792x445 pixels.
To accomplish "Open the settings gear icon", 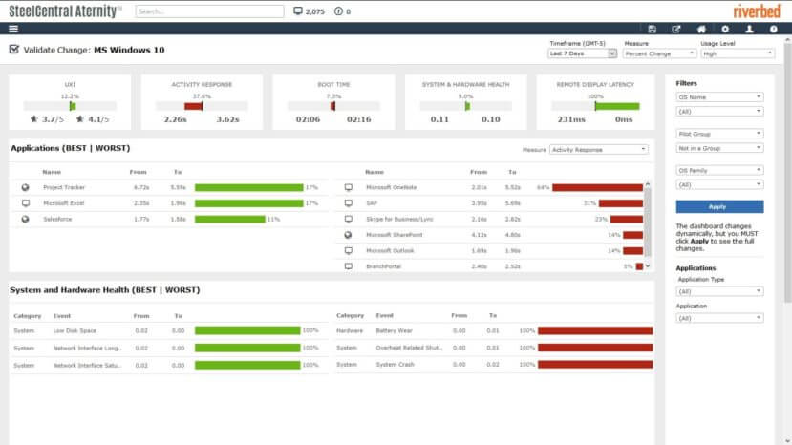I will pos(725,30).
